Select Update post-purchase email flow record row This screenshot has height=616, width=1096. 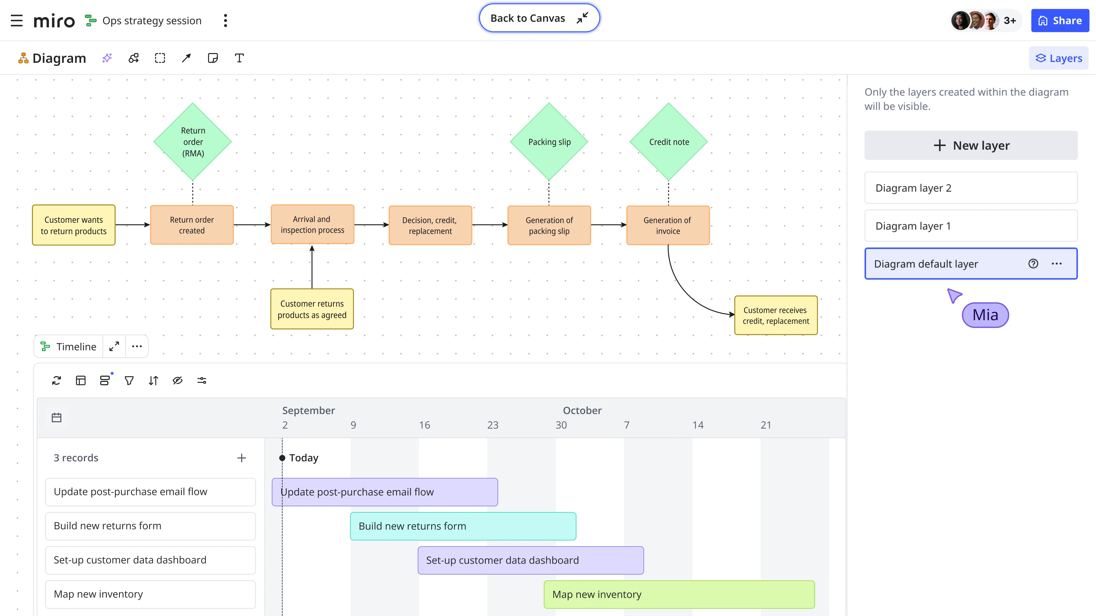click(151, 492)
